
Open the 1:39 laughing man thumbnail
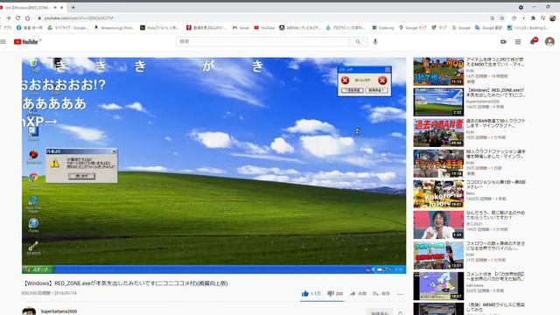[x=438, y=225]
